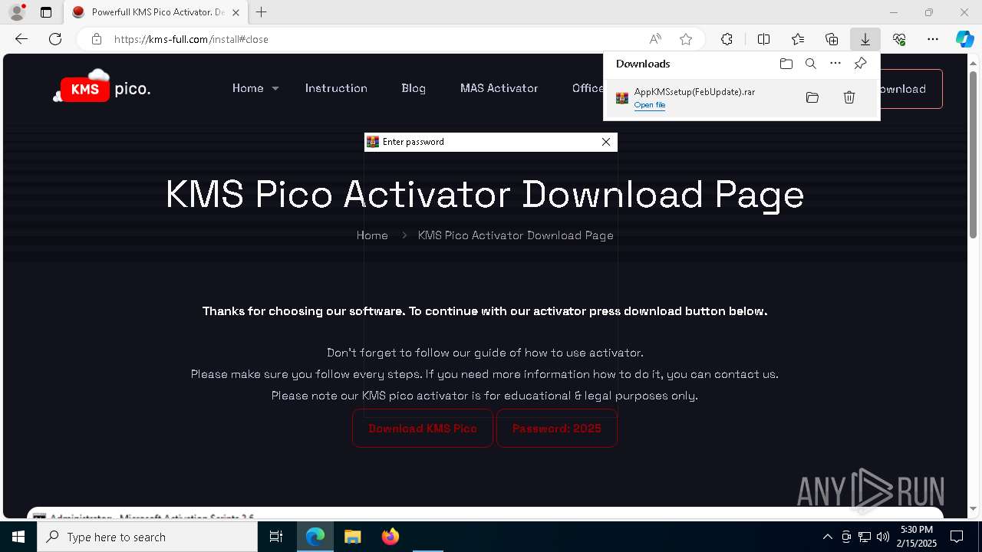Add this page to favorites star
982x552 pixels.
coord(686,39)
